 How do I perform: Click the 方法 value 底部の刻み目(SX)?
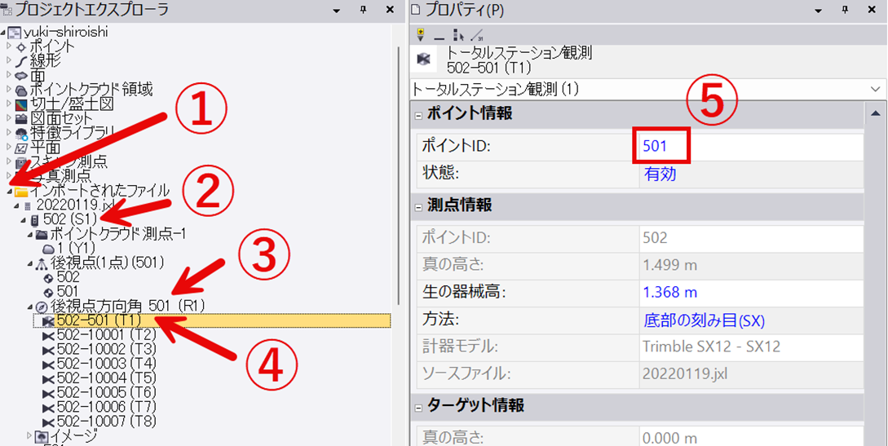click(705, 320)
